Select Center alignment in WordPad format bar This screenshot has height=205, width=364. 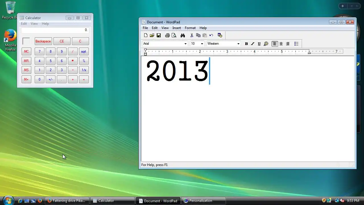click(281, 44)
